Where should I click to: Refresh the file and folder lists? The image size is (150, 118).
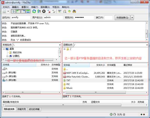(x=34, y=11)
